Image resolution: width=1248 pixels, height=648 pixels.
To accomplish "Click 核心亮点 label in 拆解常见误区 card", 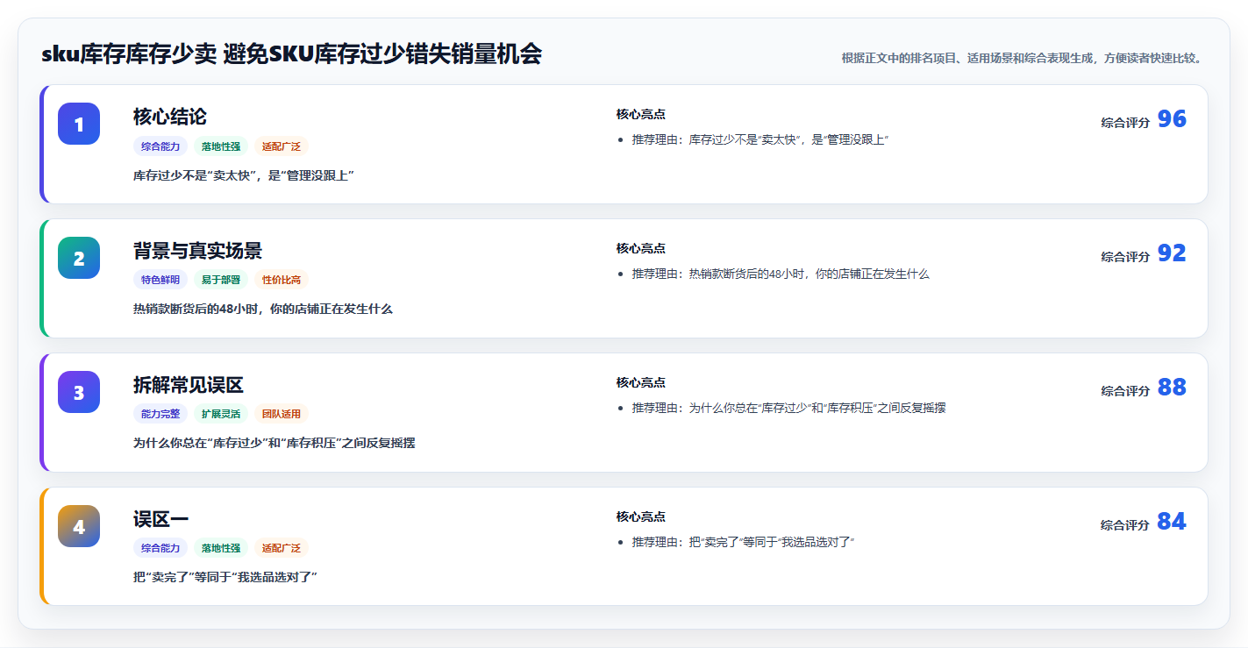I will pyautogui.click(x=641, y=382).
